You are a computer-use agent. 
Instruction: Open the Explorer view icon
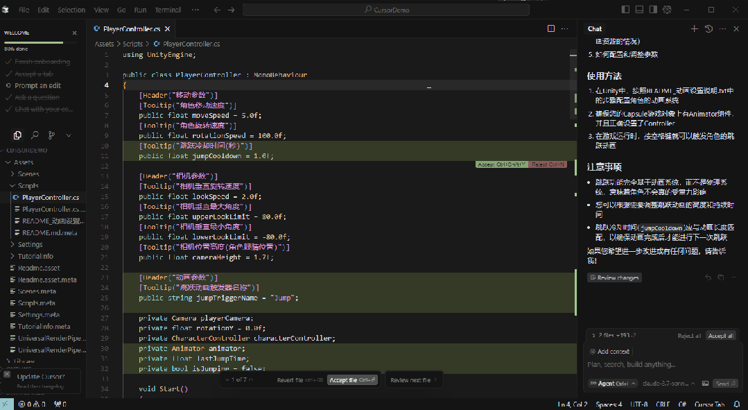[x=18, y=135]
